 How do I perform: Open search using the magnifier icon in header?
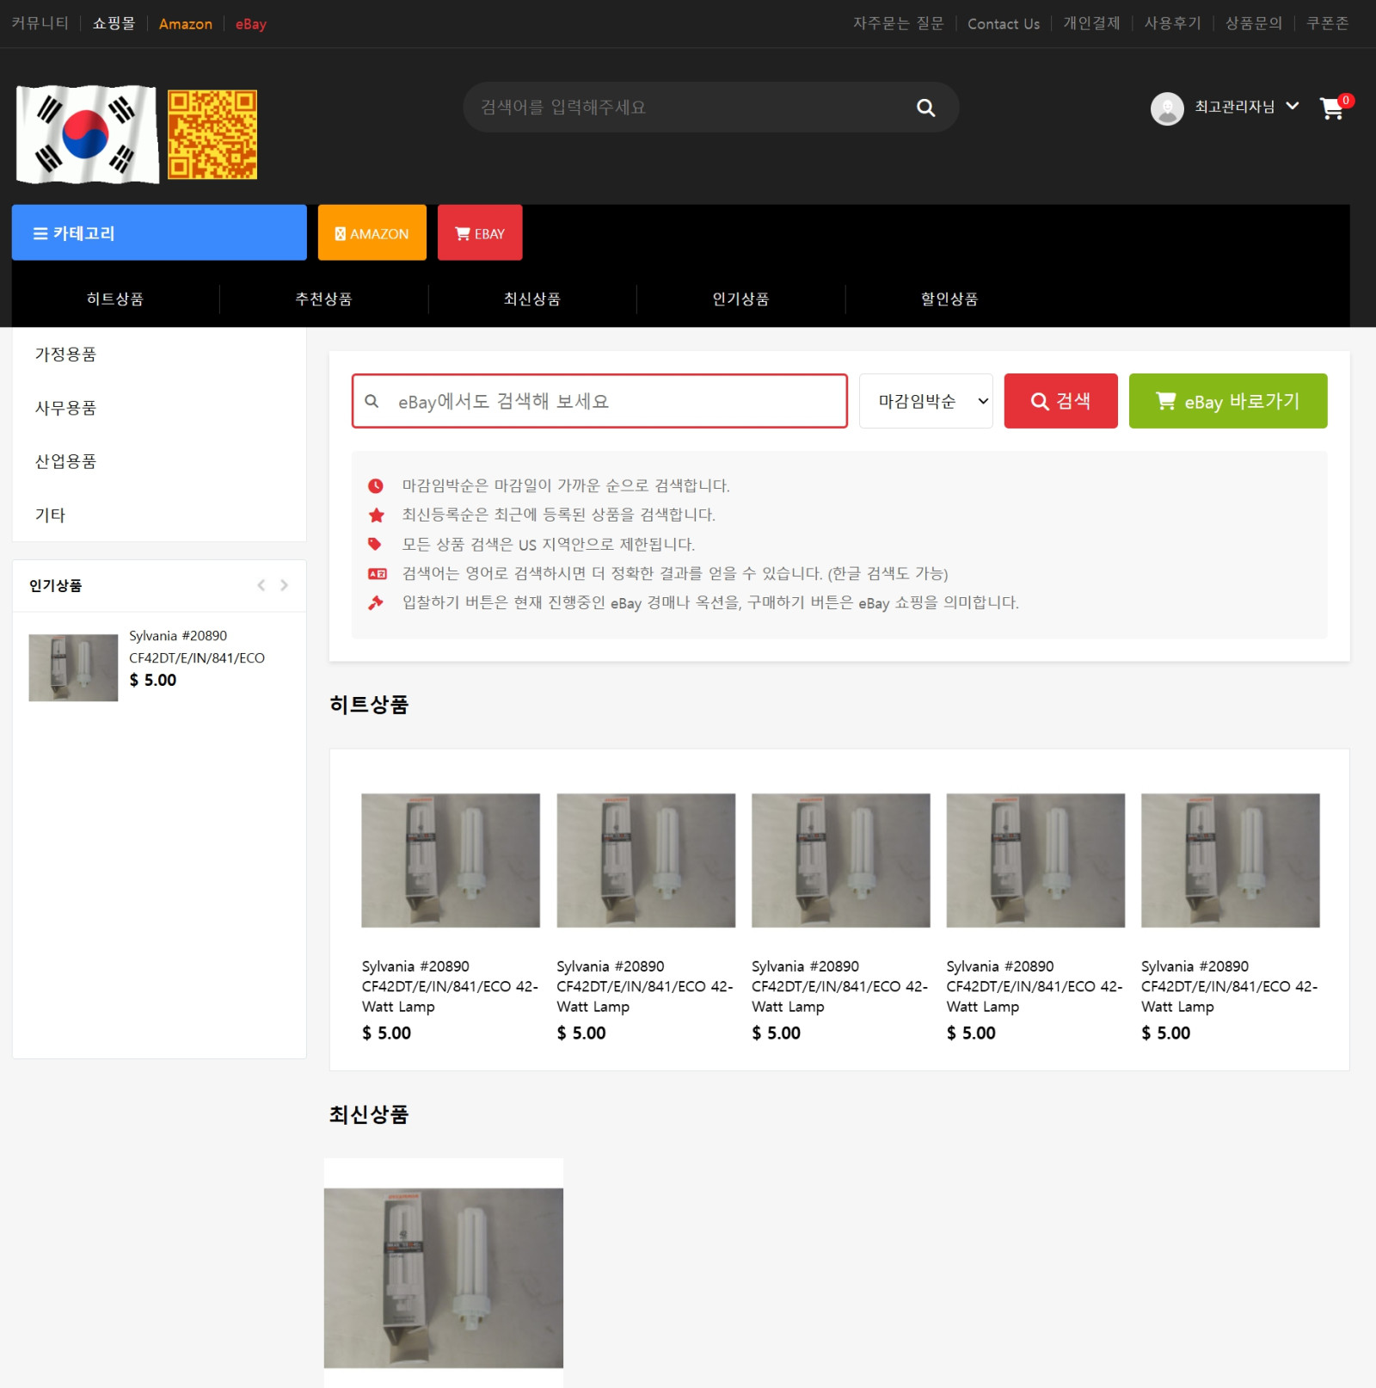point(925,107)
